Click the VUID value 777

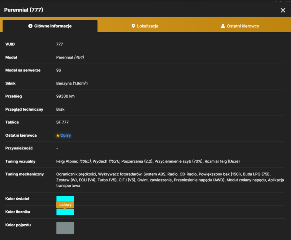(60, 44)
